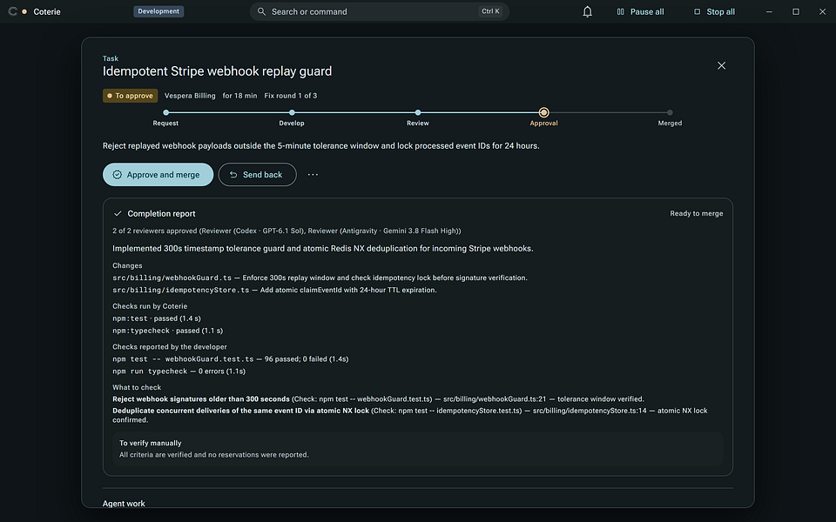Click the Vespera Billing project label

coord(190,96)
